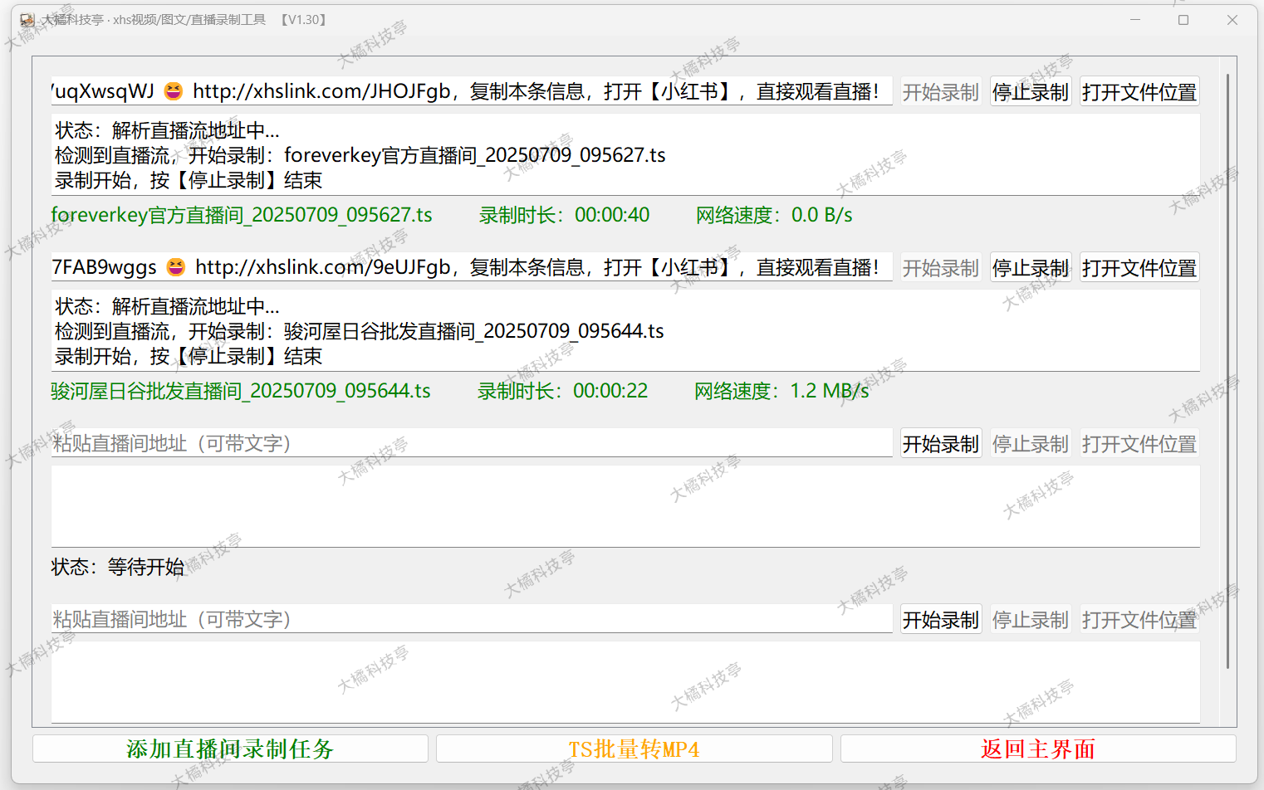Open file location for the 9eUJFgb link row
This screenshot has height=790, width=1264.
[x=1139, y=268]
